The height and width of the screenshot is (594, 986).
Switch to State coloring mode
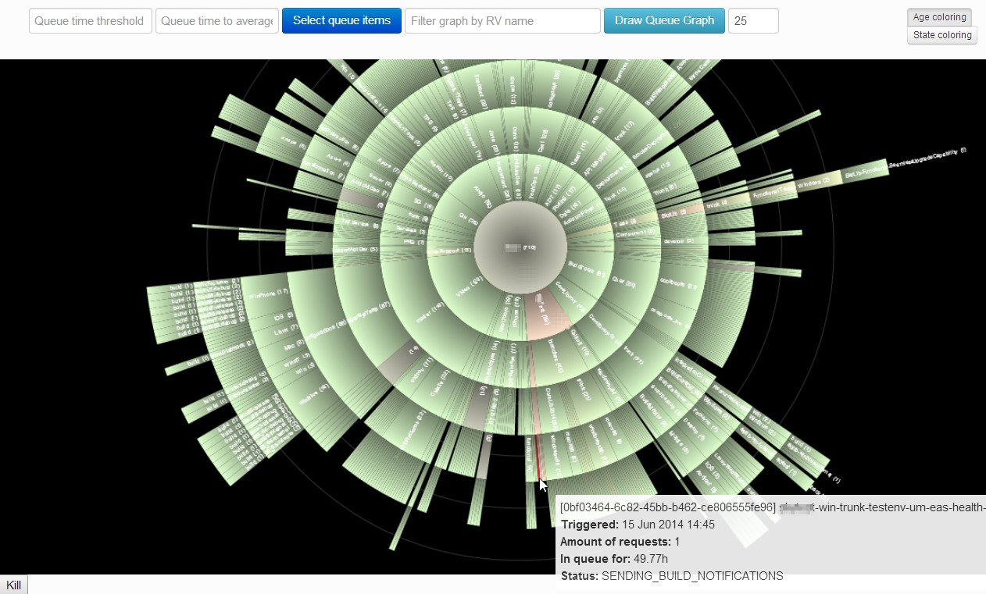[942, 35]
